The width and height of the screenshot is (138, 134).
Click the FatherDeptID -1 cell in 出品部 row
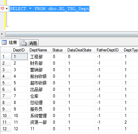[x=108, y=89]
